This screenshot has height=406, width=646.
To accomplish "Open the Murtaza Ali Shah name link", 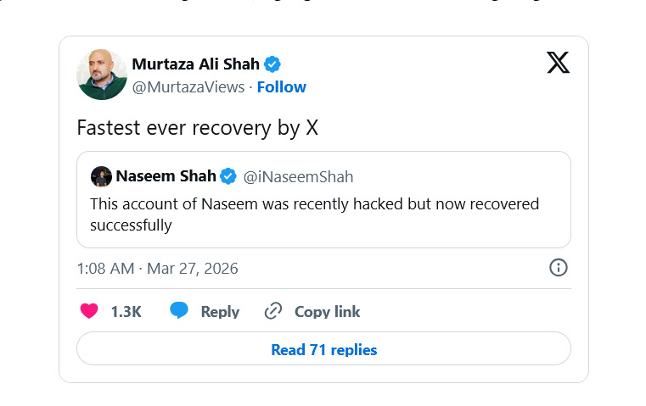I will tap(195, 64).
